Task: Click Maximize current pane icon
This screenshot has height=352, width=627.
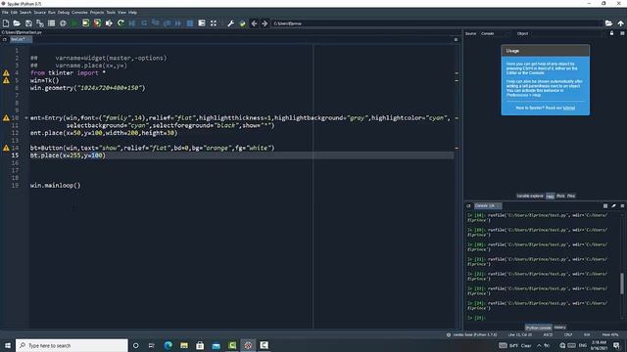Action: 202,23
